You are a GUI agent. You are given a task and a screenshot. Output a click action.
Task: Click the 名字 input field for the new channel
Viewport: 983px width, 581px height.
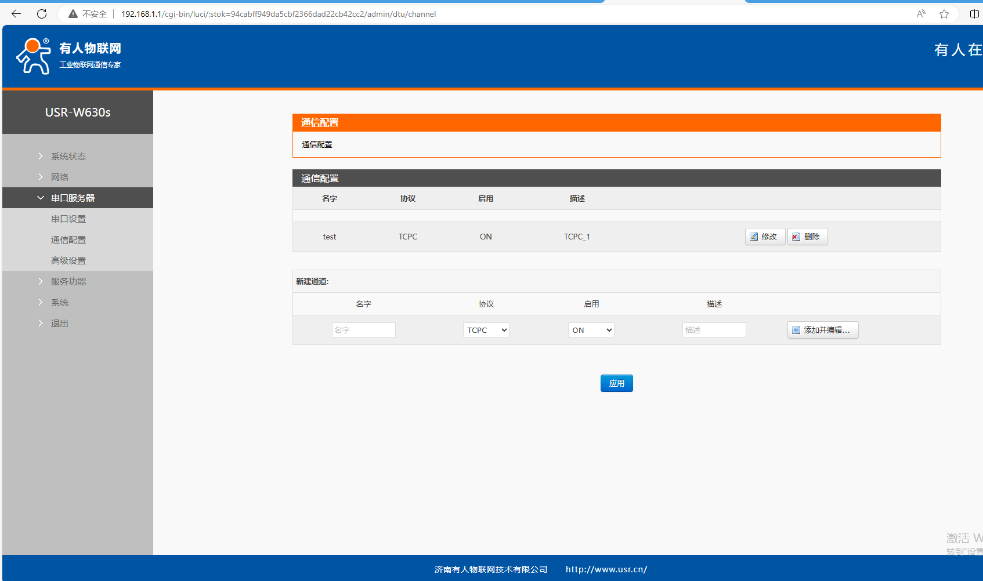(363, 330)
